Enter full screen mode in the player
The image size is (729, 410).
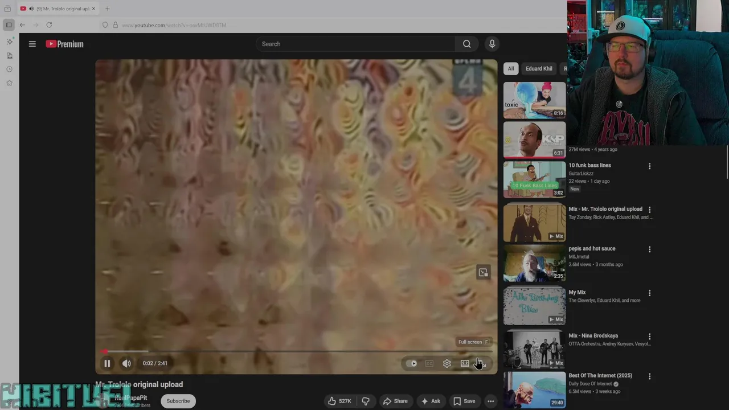pos(482,363)
